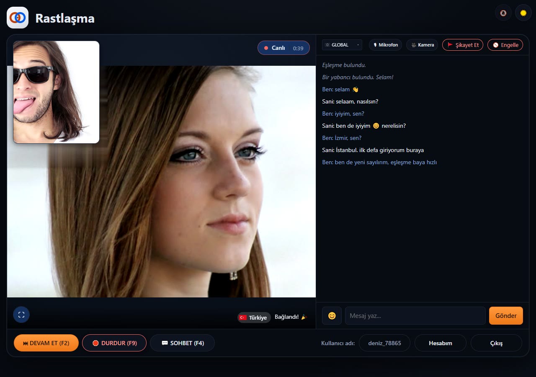The width and height of the screenshot is (536, 377).
Task: Open SOHBET (F4) chat button
Action: pyautogui.click(x=182, y=343)
